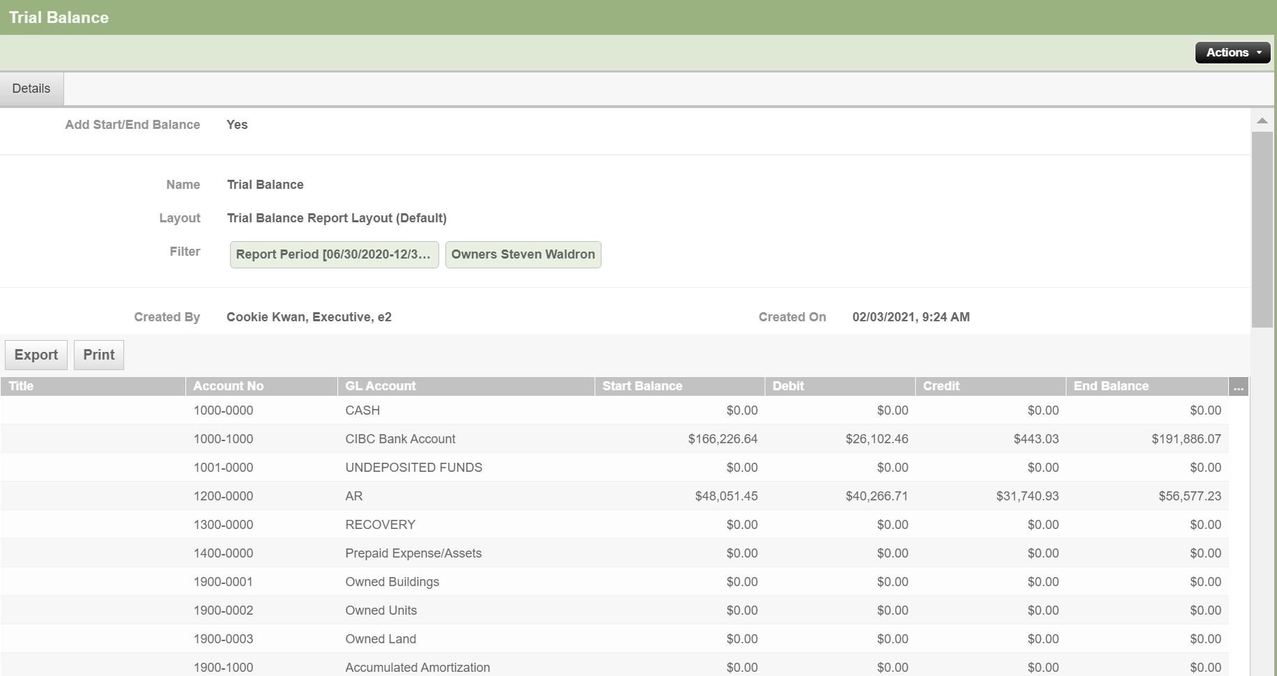Sort by the Start Balance column header
This screenshot has width=1277, height=676.
point(680,386)
